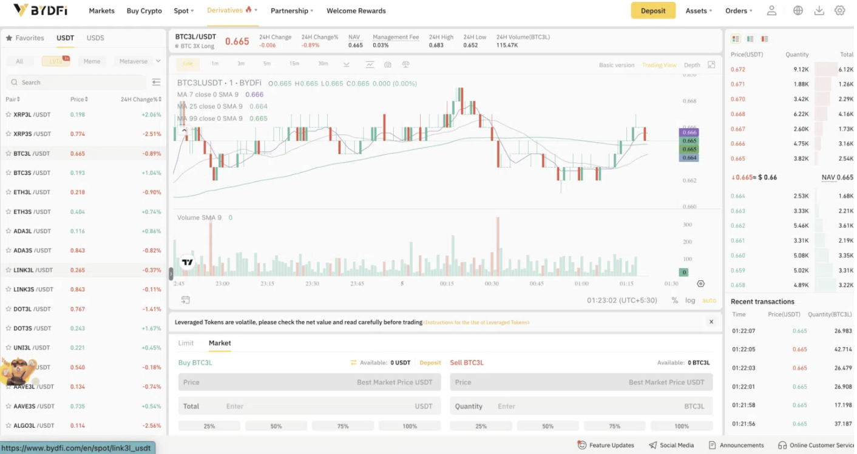The height and width of the screenshot is (454, 857).
Task: Select the Market order tab
Action: tap(220, 343)
